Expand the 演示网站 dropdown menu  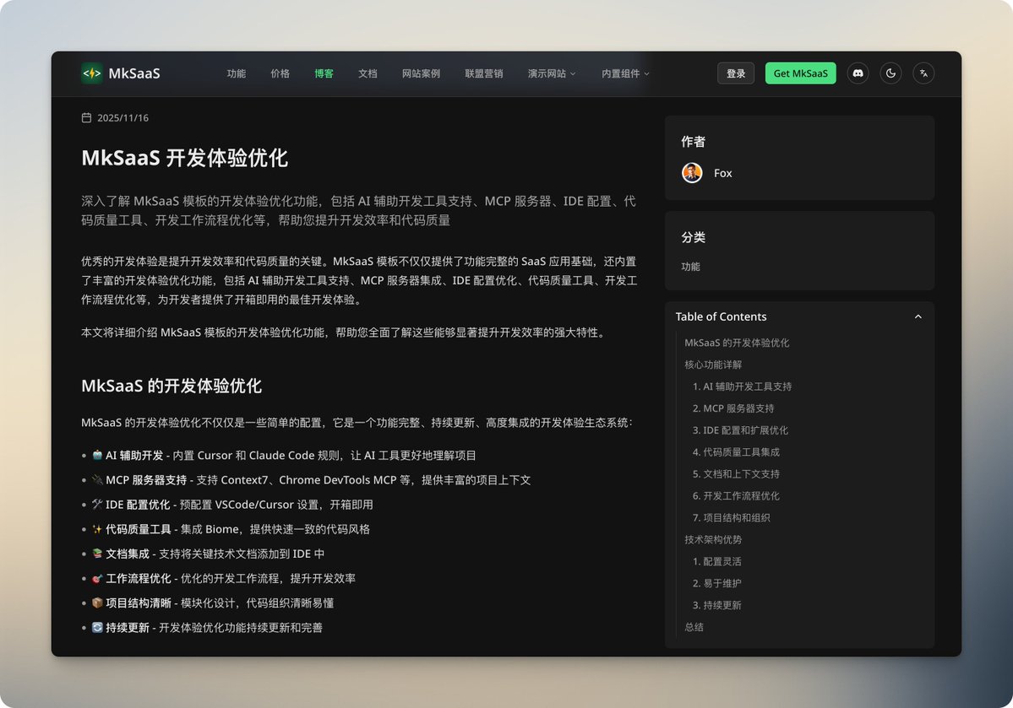point(551,73)
